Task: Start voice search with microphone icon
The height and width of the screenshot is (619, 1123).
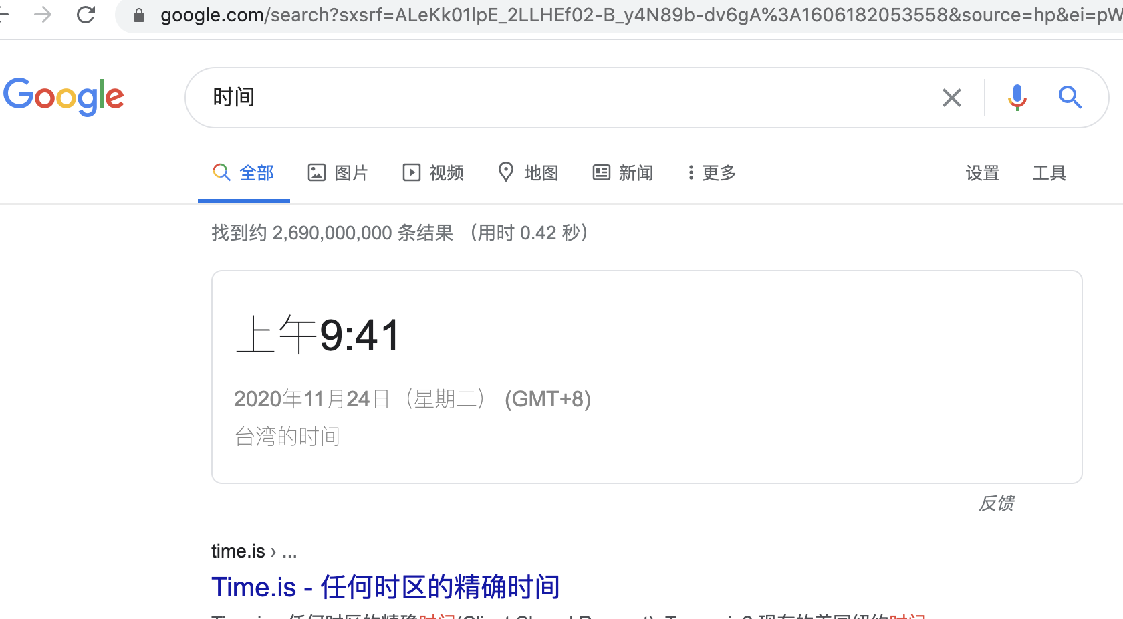Action: [1017, 98]
